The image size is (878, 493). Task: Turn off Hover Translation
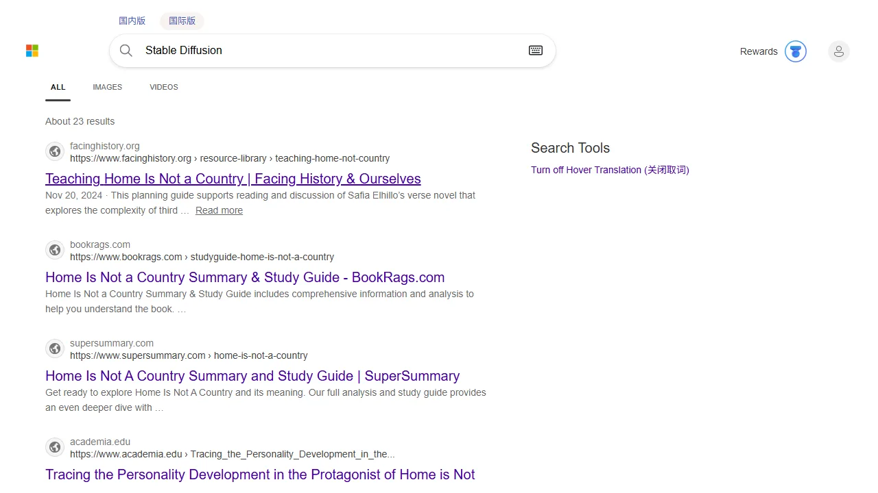coord(610,170)
